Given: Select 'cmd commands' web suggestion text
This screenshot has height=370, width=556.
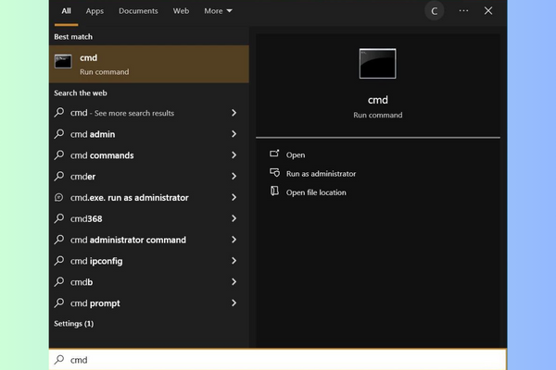Looking at the screenshot, I should pyautogui.click(x=102, y=155).
